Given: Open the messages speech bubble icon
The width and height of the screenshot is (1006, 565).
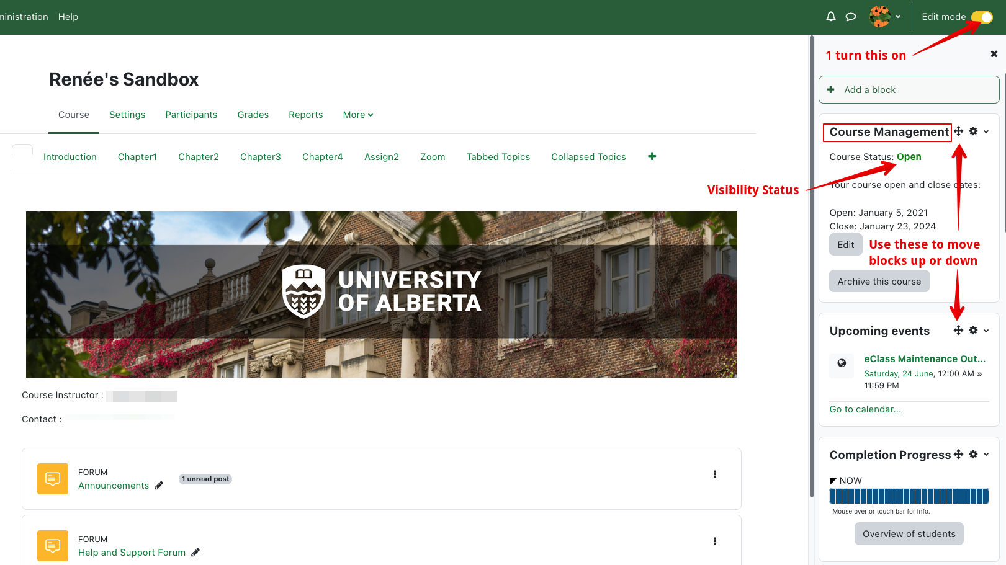Looking at the screenshot, I should 851,17.
